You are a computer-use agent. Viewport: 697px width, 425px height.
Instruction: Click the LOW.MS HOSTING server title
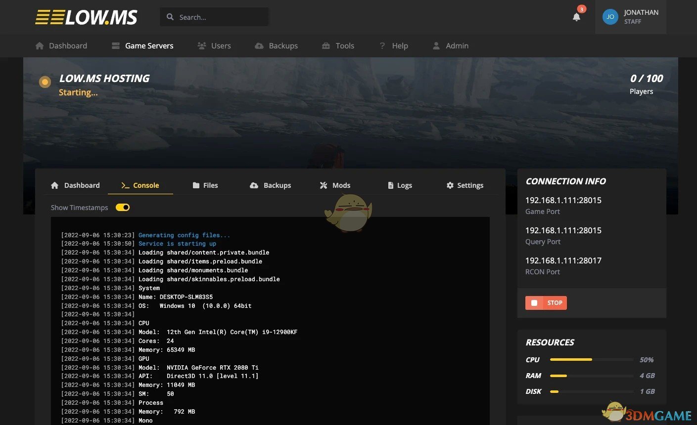click(104, 78)
